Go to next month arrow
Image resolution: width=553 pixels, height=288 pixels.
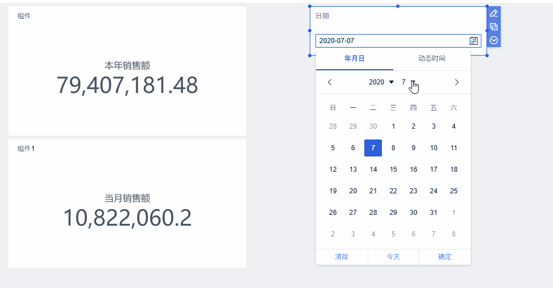tap(457, 82)
